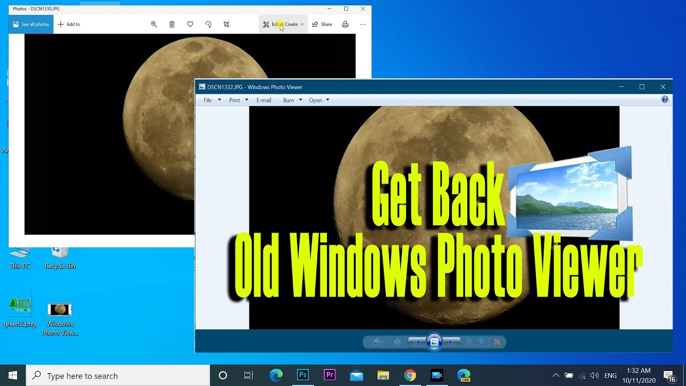Viewport: 686px width, 386px height.
Task: Open Microsoft Edge from the taskbar
Action: point(276,375)
